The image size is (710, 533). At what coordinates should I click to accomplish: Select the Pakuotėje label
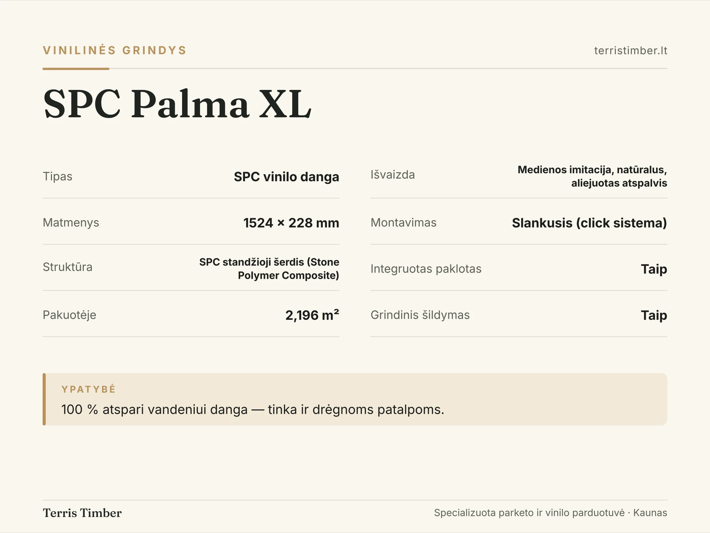point(70,315)
